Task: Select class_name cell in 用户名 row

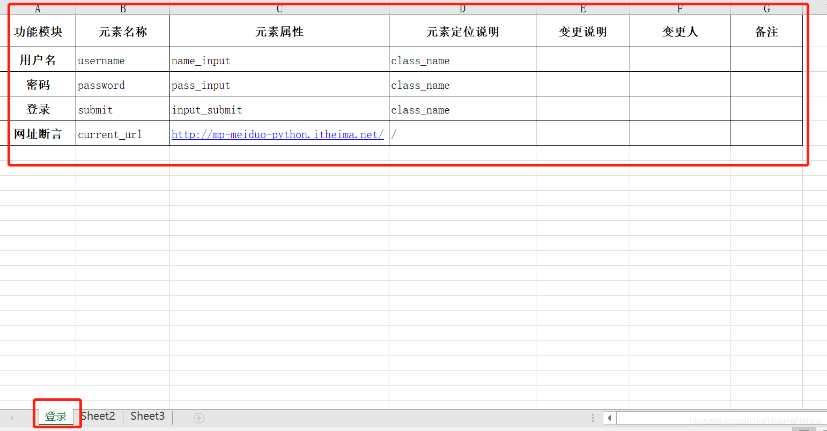Action: (462, 59)
